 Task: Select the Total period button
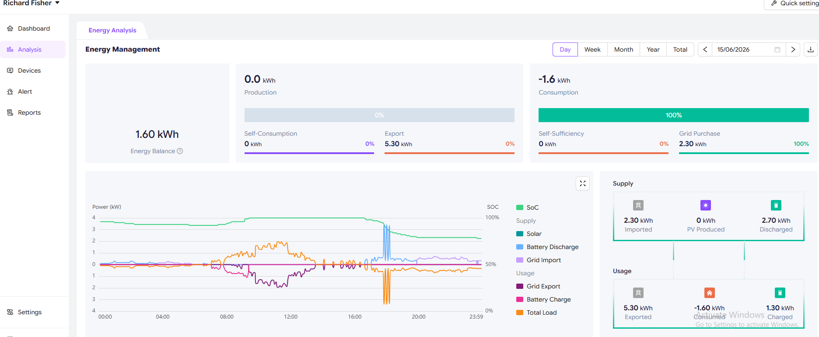680,49
